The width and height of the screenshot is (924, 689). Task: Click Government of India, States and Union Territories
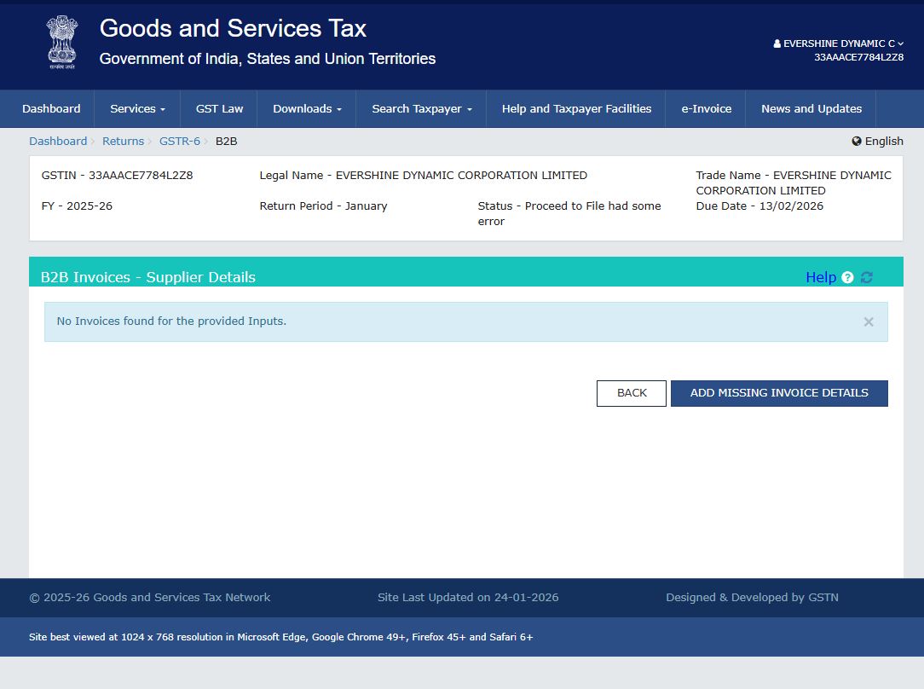point(268,59)
